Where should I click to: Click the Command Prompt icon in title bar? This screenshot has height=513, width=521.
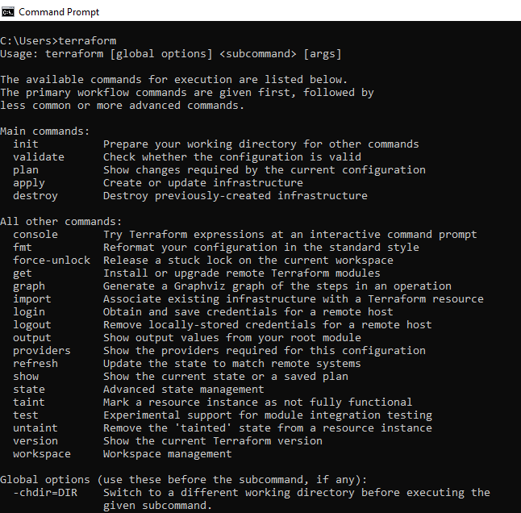coord(7,12)
